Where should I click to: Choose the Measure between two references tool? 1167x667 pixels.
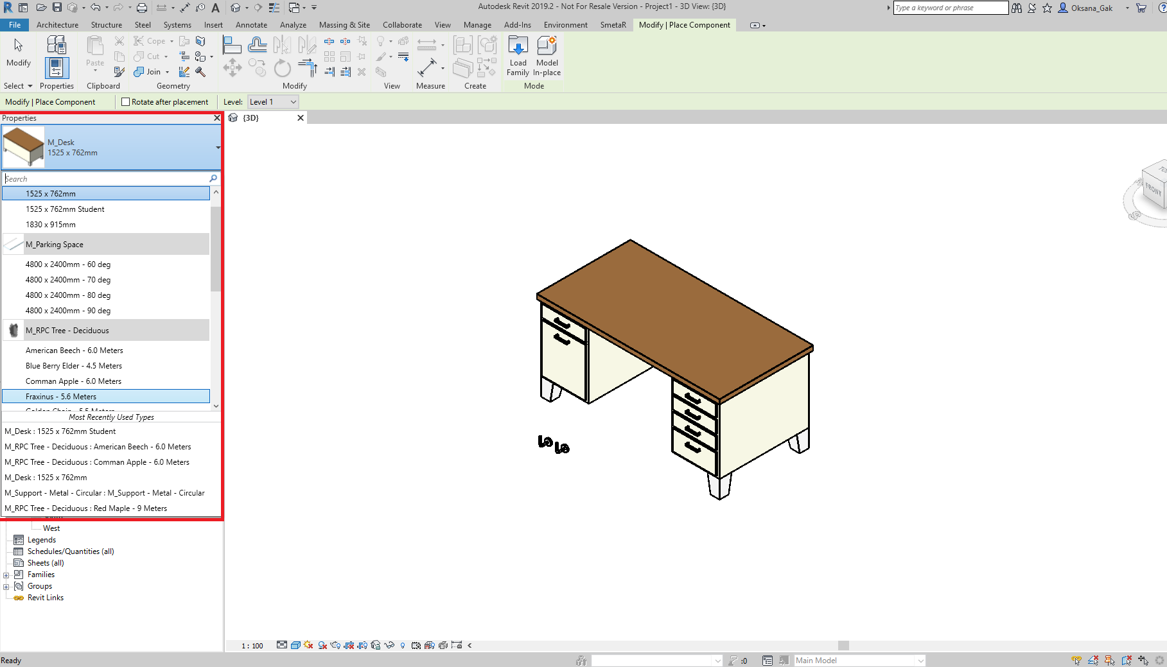coord(427,67)
